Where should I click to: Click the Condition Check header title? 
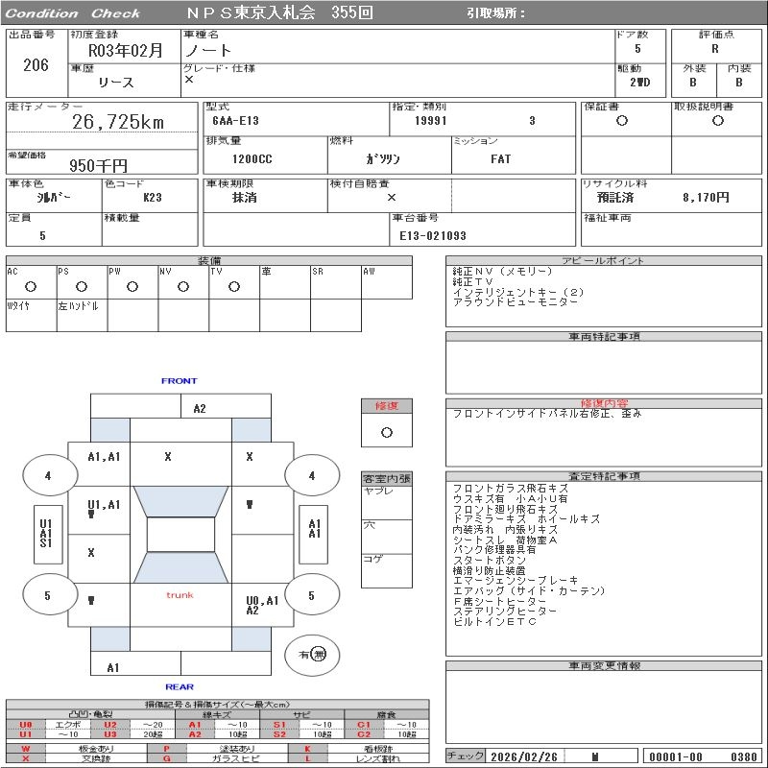[x=73, y=13]
